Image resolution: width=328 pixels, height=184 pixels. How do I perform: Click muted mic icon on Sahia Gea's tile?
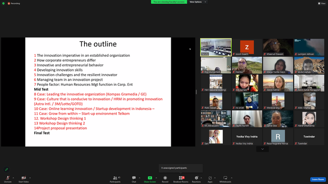pyautogui.click(x=265, y=126)
